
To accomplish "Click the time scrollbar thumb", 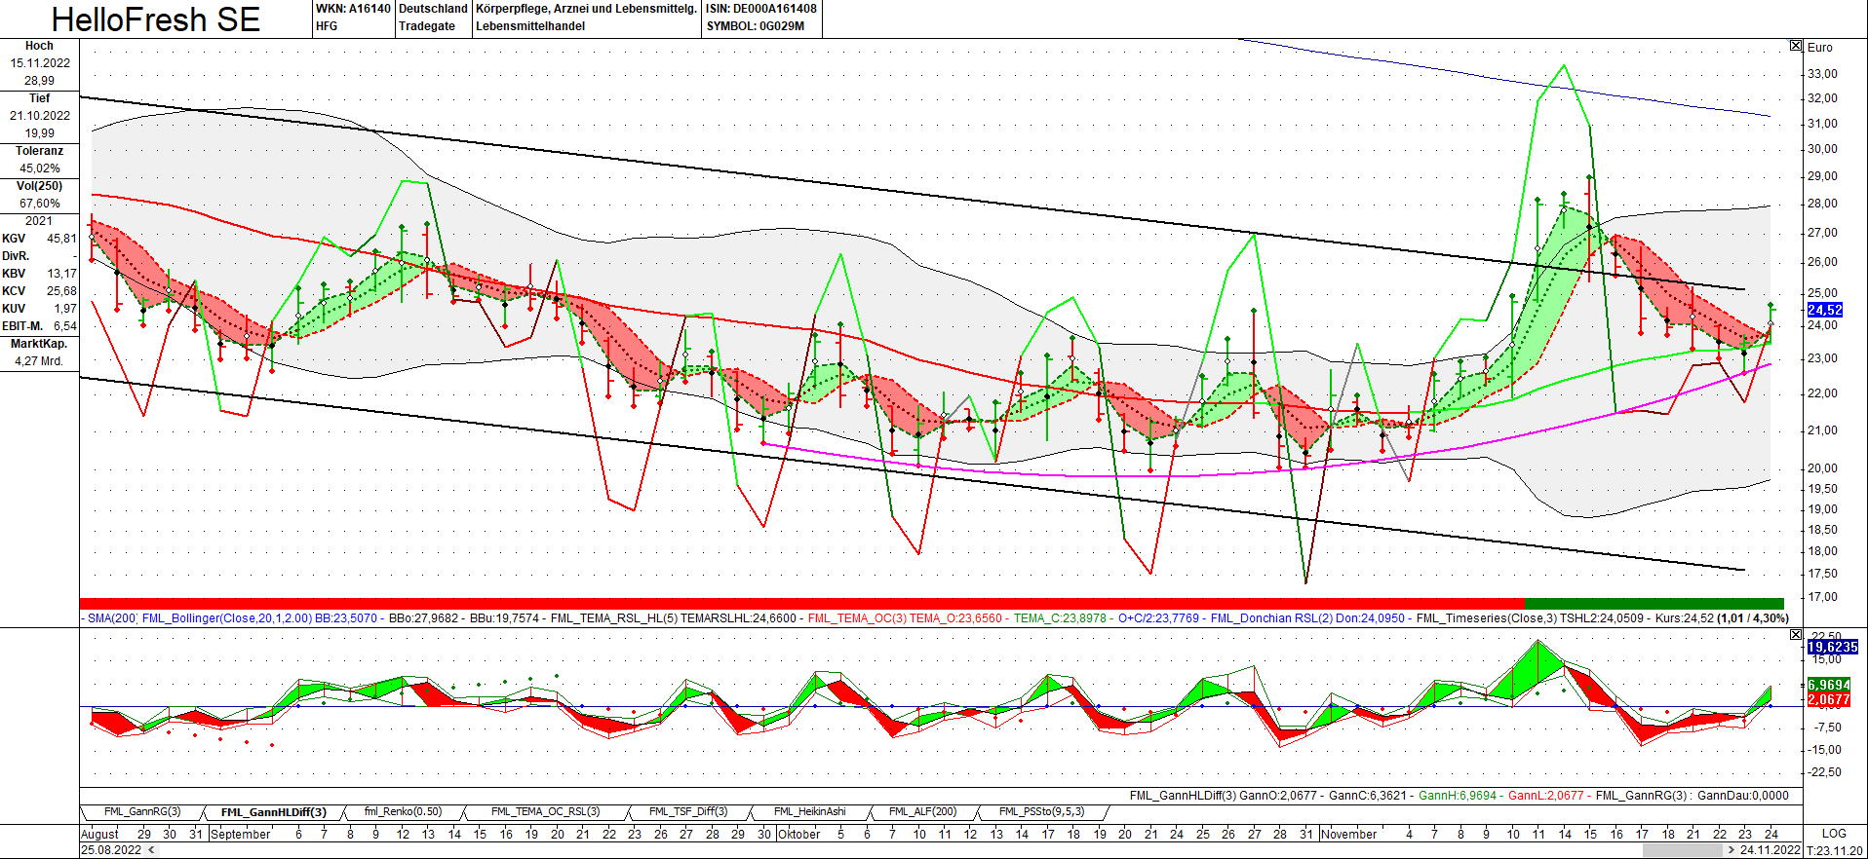I will (x=1683, y=850).
